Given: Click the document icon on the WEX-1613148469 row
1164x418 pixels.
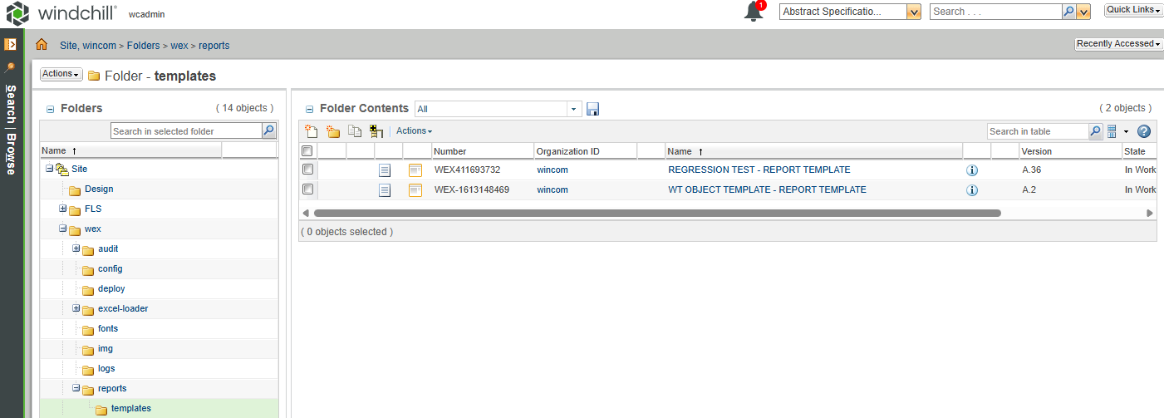Looking at the screenshot, I should click(385, 190).
